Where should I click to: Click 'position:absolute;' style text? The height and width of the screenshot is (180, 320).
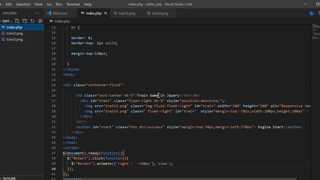(200, 101)
